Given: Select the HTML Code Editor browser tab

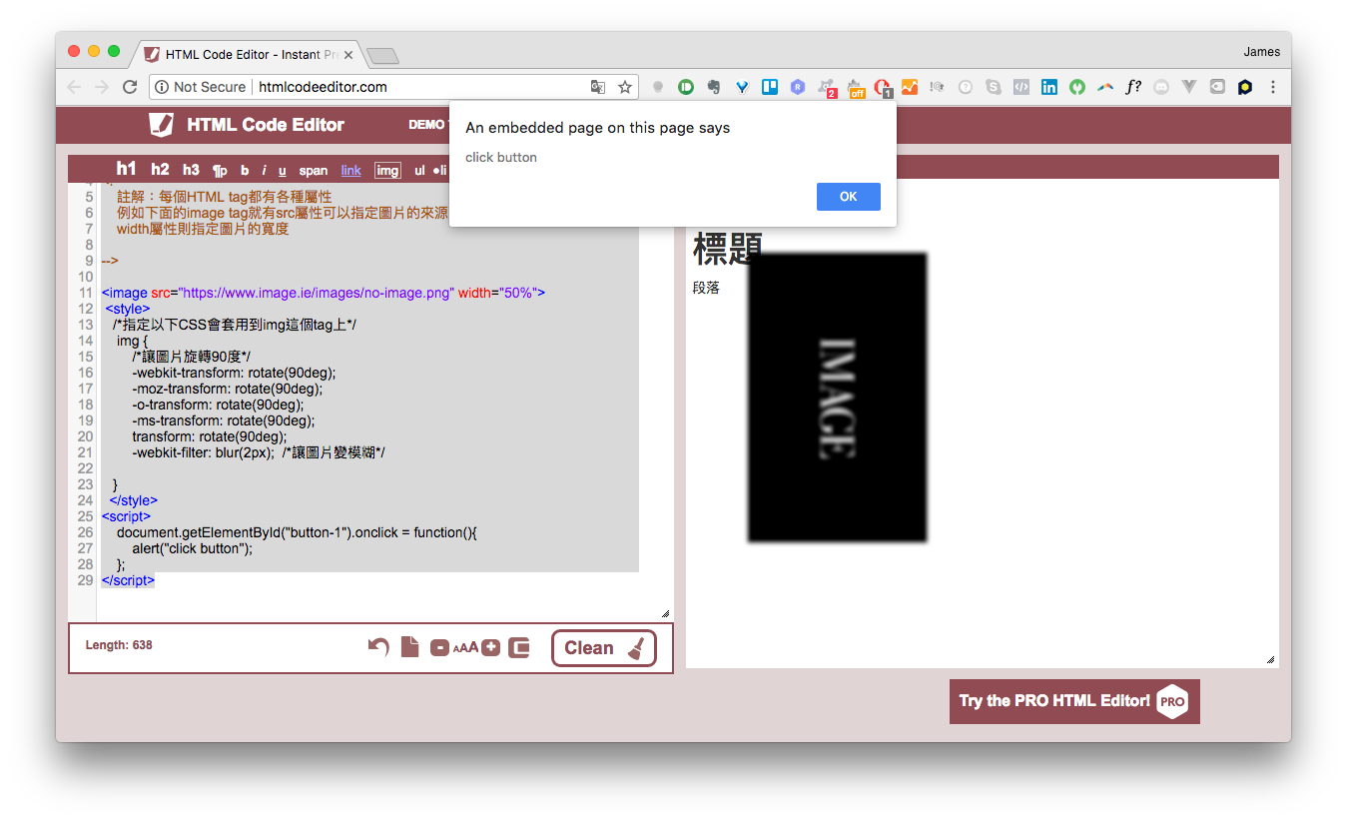Looking at the screenshot, I should (x=248, y=54).
